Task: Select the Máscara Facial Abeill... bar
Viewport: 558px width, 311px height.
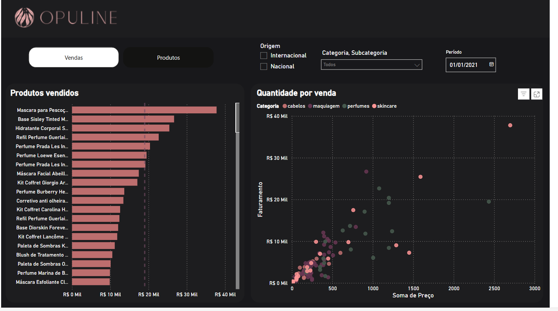Action: pos(105,173)
